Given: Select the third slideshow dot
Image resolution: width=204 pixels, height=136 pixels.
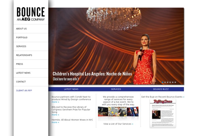Looking at the screenshot, I should 168,82.
